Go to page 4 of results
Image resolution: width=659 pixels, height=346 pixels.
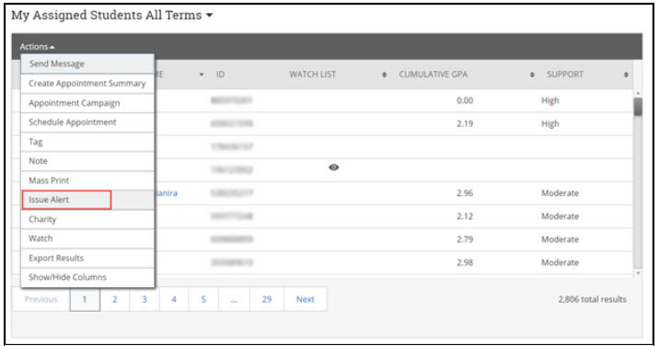(x=174, y=299)
